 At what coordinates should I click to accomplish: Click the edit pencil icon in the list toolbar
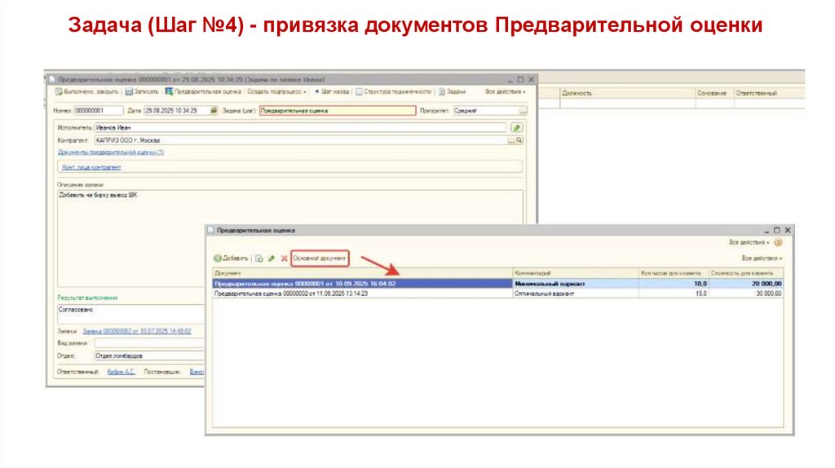coord(272,258)
